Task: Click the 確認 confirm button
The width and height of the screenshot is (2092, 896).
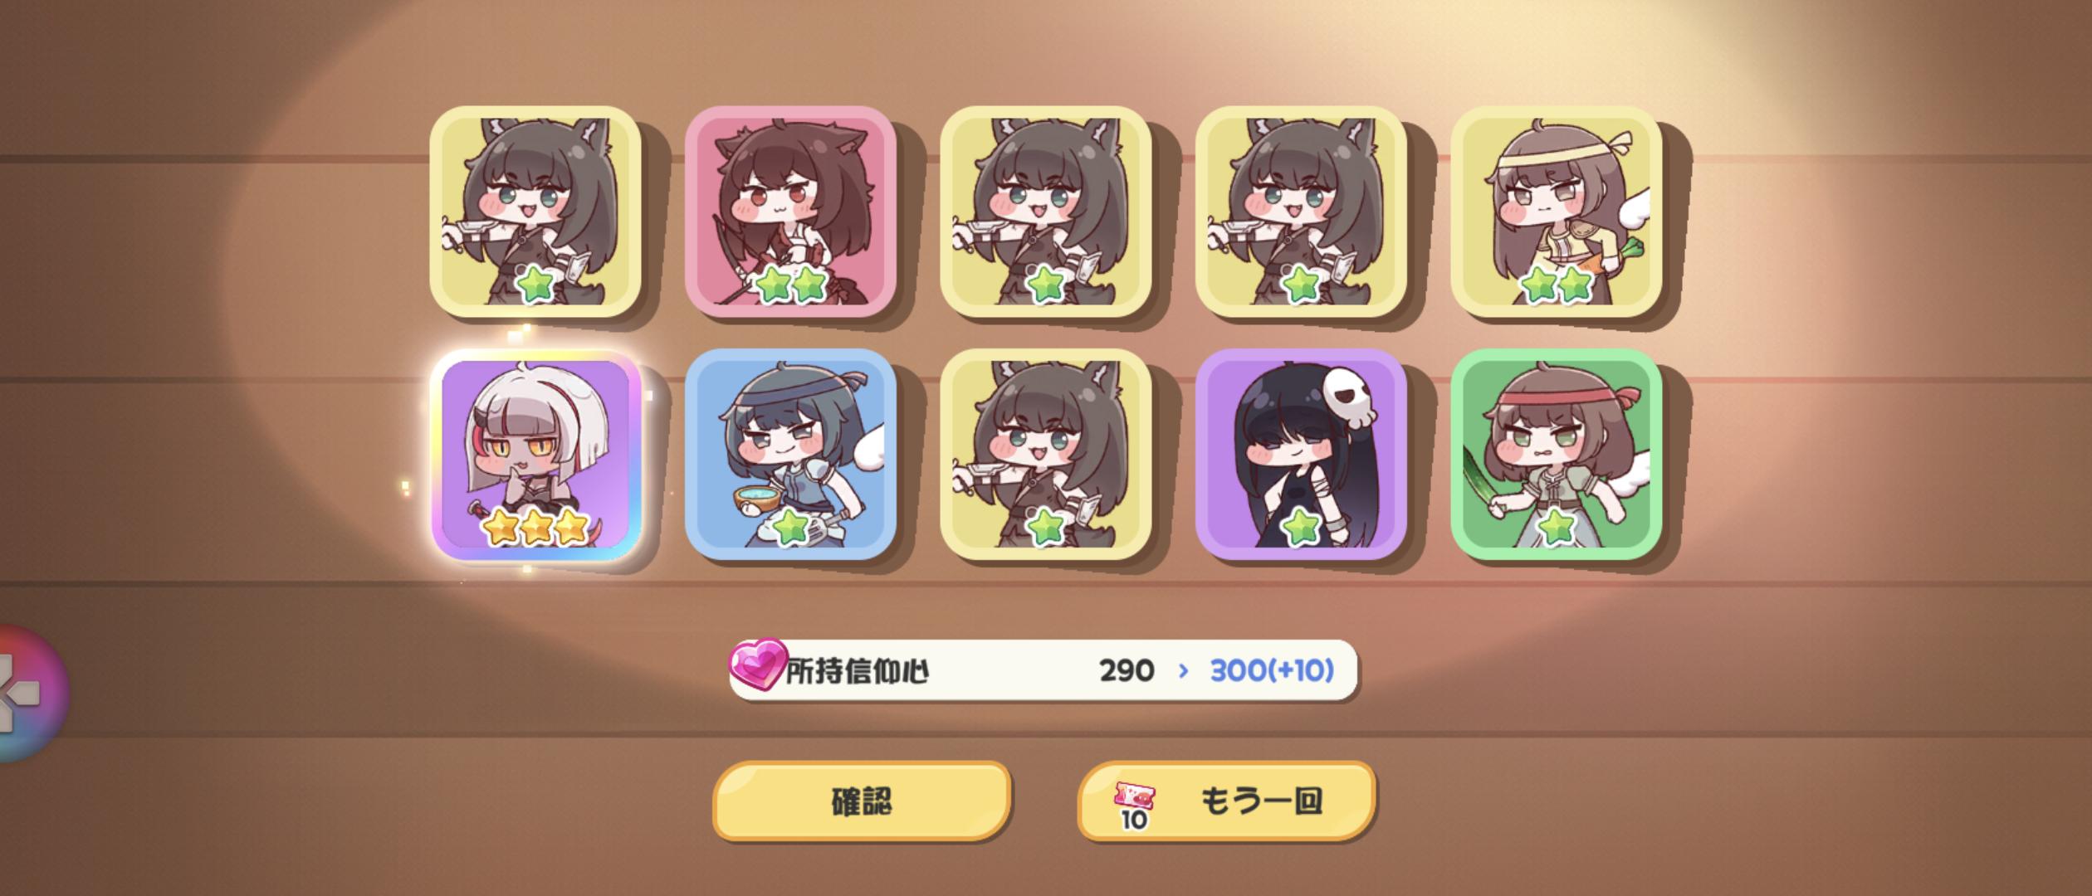Action: pos(862,801)
